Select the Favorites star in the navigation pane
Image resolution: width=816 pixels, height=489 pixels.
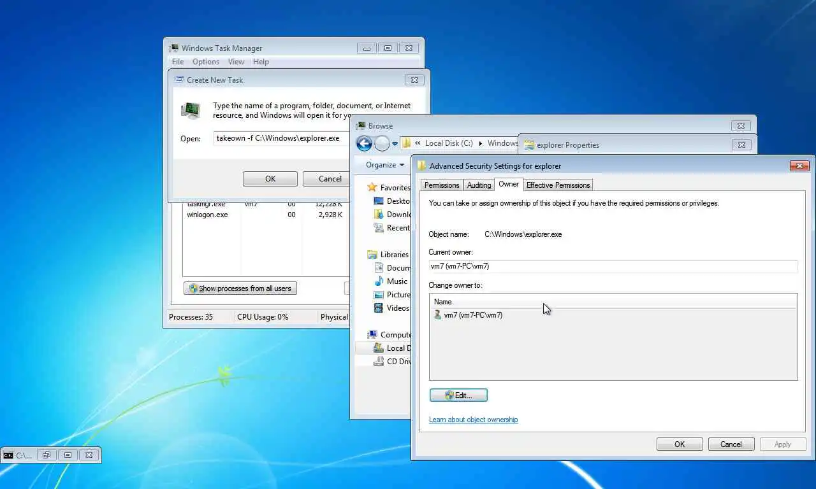pos(372,187)
